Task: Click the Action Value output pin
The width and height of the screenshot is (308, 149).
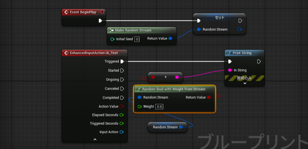Action: pos(122,106)
